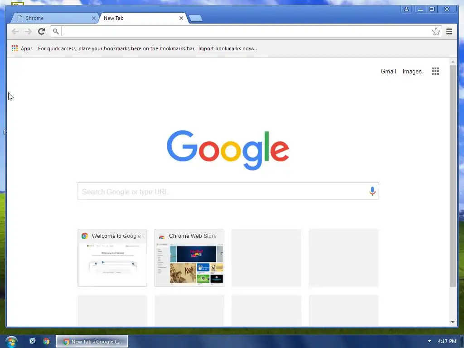Open Google Images link
This screenshot has height=348, width=464.
point(412,71)
